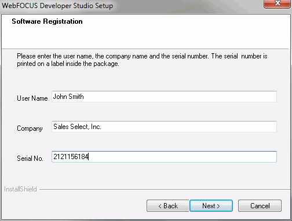Go back with the Back button

coord(168,206)
